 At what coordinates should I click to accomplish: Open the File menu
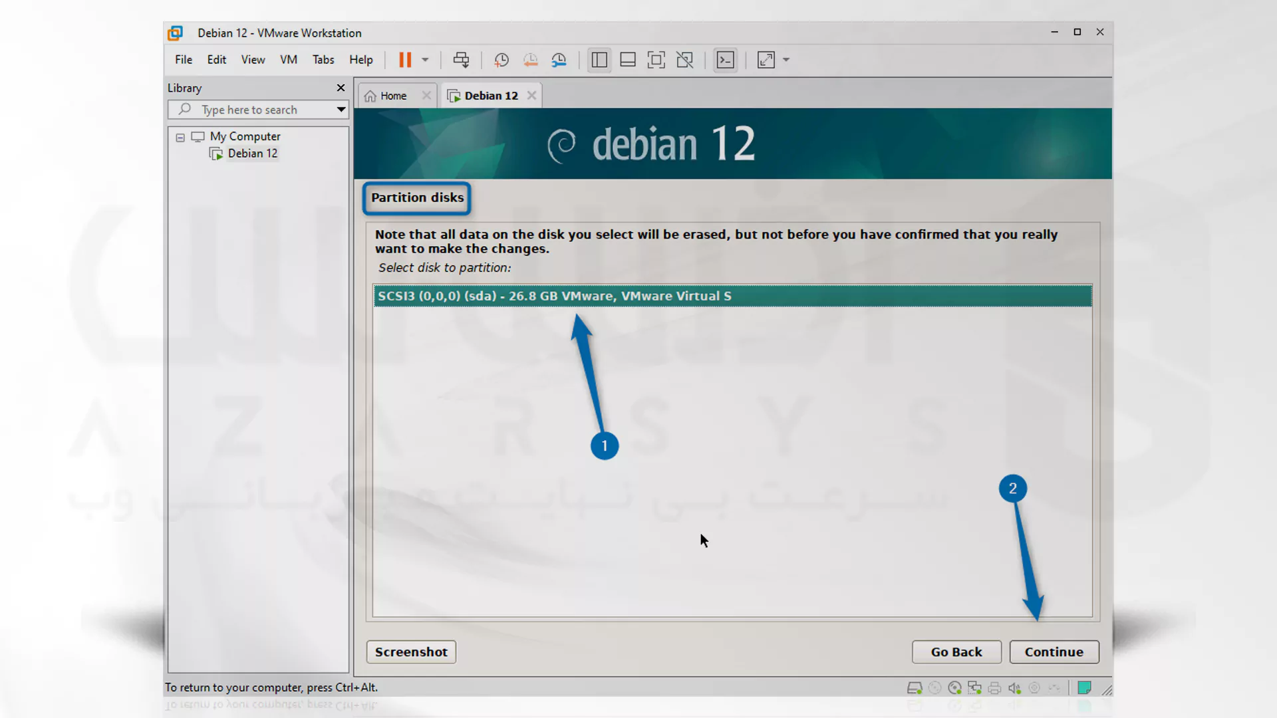[184, 60]
